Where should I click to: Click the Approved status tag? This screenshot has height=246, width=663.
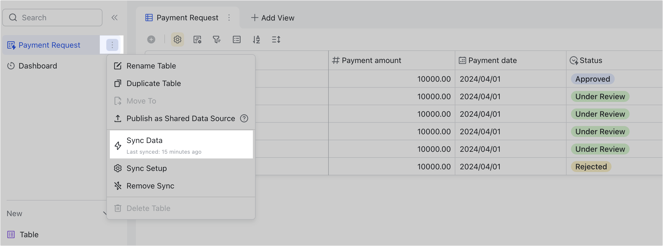(593, 79)
